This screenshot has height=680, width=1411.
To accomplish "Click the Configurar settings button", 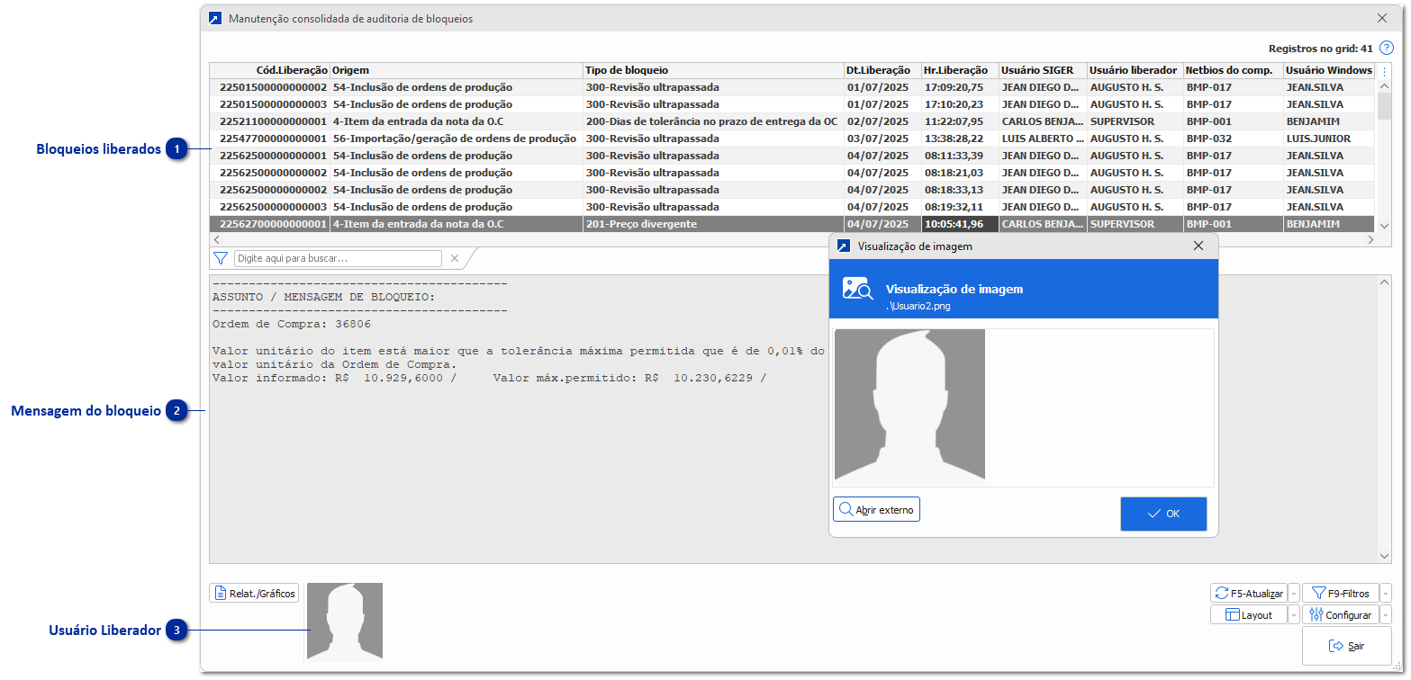I will pyautogui.click(x=1340, y=615).
